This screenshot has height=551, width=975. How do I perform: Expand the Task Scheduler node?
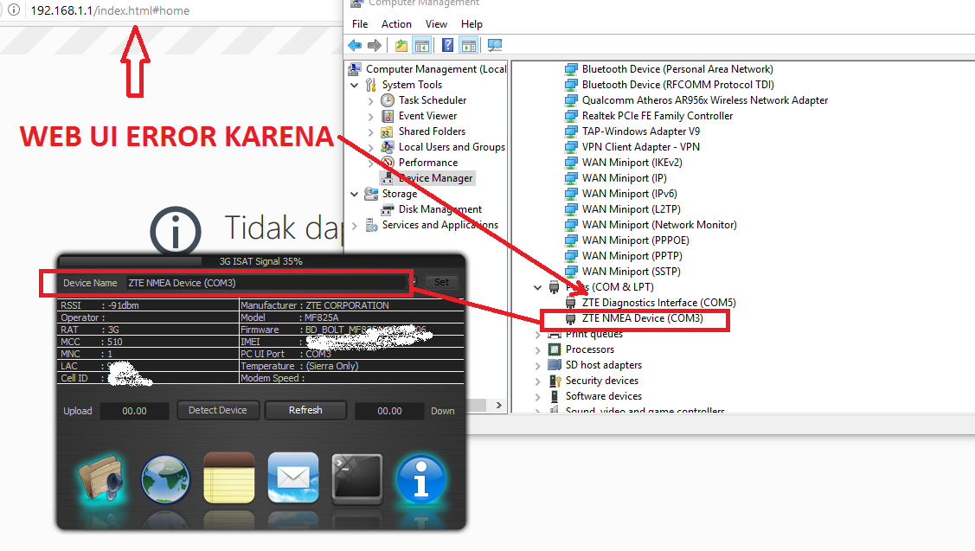coord(370,100)
